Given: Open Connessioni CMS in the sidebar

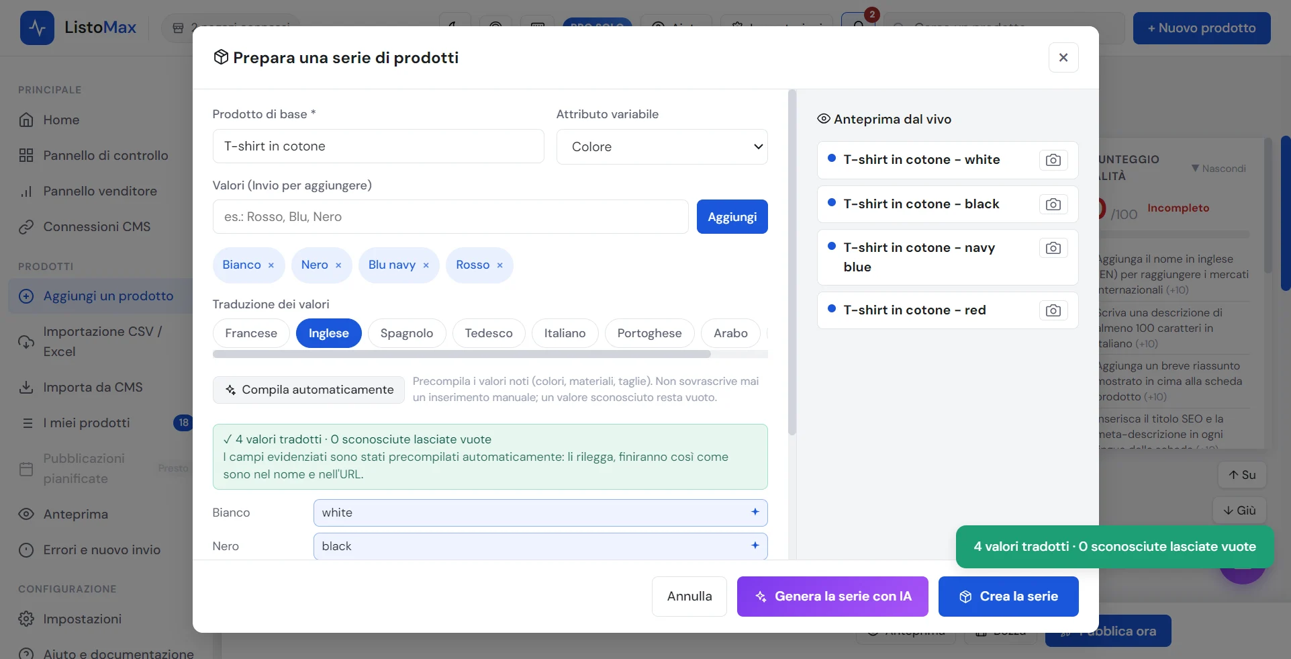Looking at the screenshot, I should (101, 227).
